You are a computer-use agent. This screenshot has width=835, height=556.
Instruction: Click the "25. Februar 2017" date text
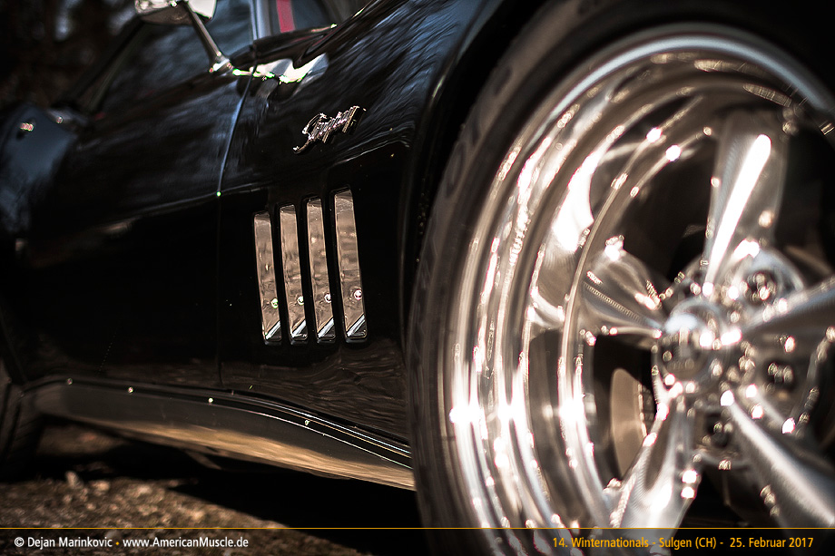click(x=771, y=542)
